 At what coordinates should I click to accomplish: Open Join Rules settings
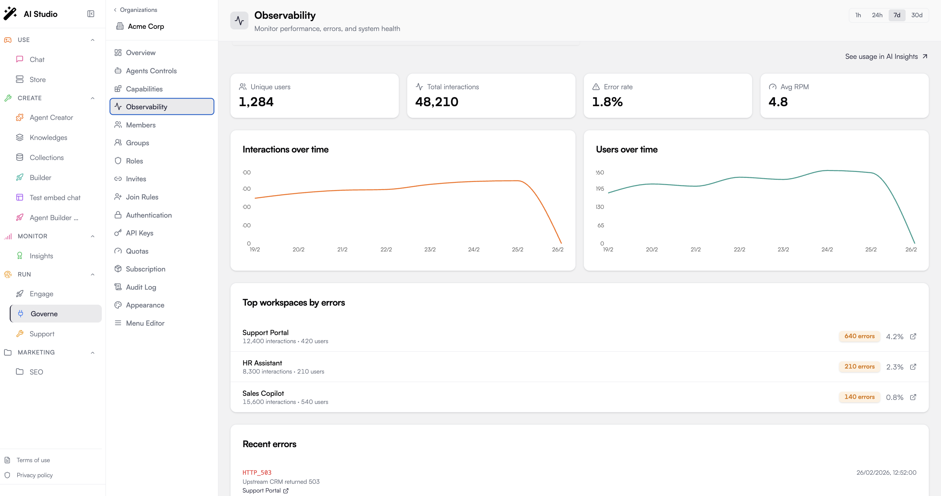162,197
